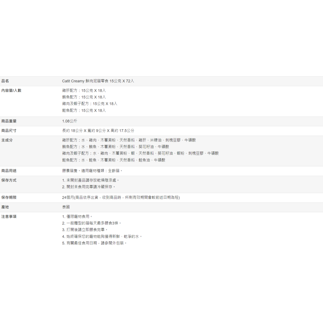Image resolution: width=323 pixels, height=323 pixels.
Task: Select the Catit Creamy product name text
Action: [x=98, y=81]
